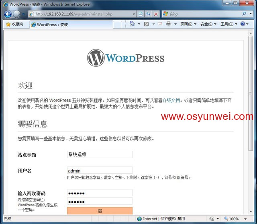The height and width of the screenshot is (224, 257).
Task: Stop loading with the red X icon
Action: 156,14
